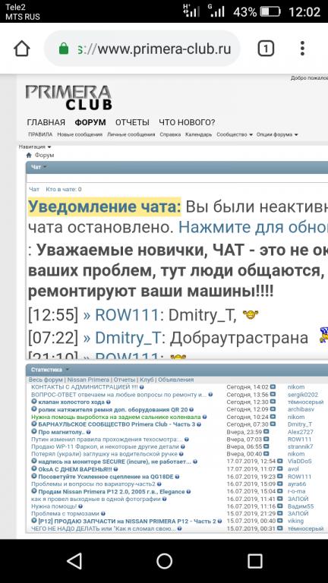Switch to the ОТЧЕТЫ tab

132,122
